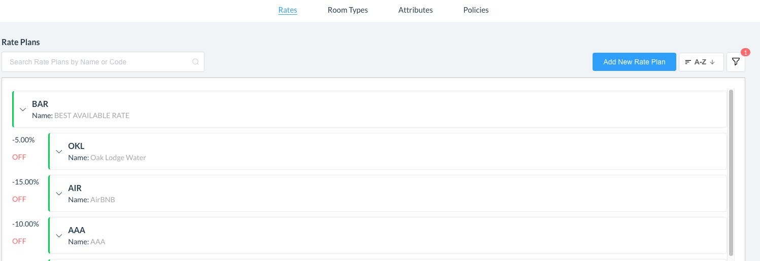Toggle the OFF status beside OKL
This screenshot has width=760, height=261.
point(19,157)
